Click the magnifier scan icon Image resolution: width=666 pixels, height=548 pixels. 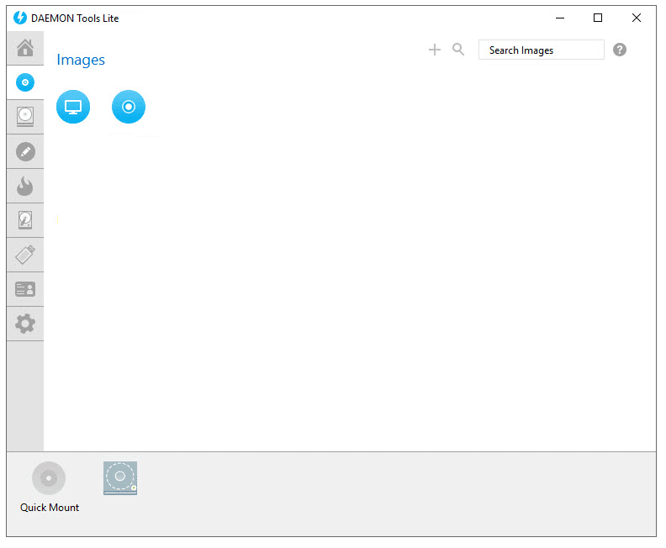[x=458, y=50]
